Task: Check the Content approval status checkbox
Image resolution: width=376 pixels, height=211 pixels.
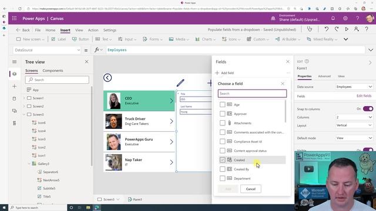Action: point(222,151)
